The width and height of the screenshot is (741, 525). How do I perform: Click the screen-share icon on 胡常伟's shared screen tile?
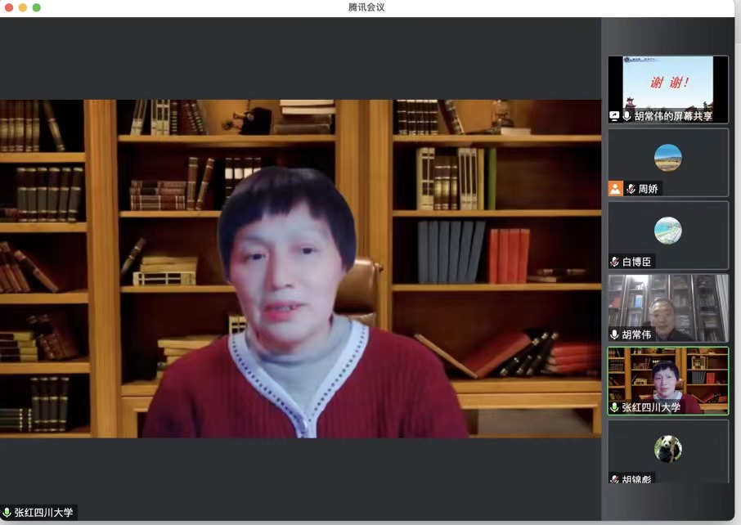coord(614,116)
